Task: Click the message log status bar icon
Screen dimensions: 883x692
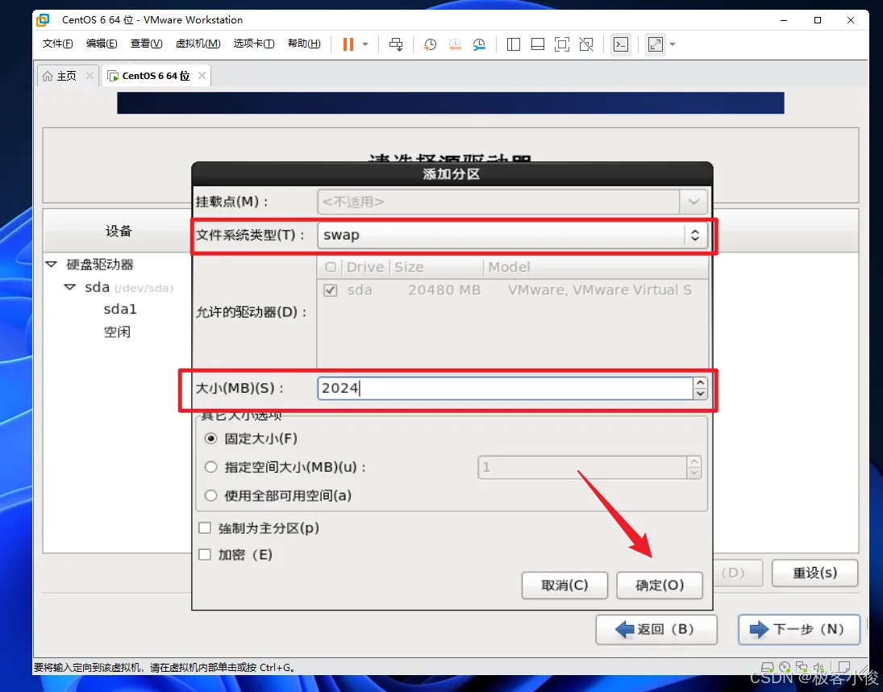Action: [843, 667]
